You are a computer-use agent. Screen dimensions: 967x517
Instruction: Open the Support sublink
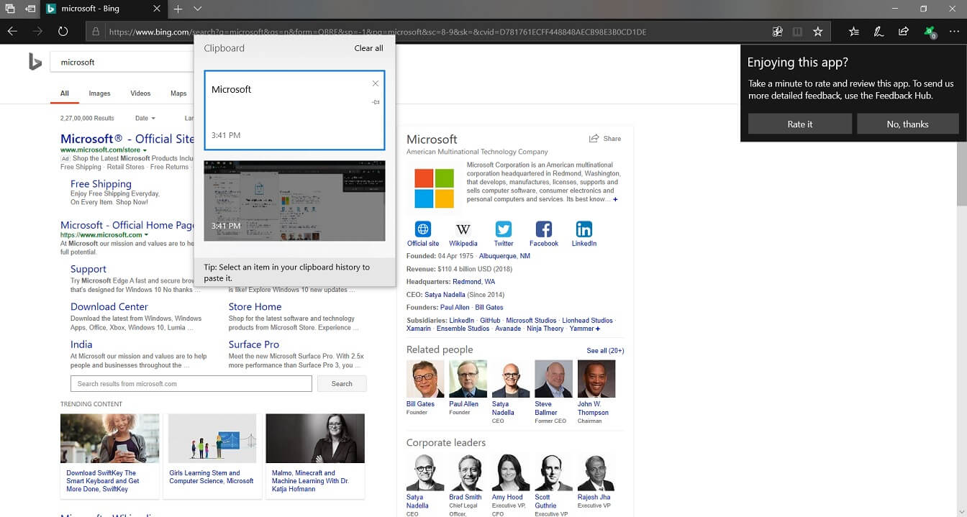(x=88, y=269)
